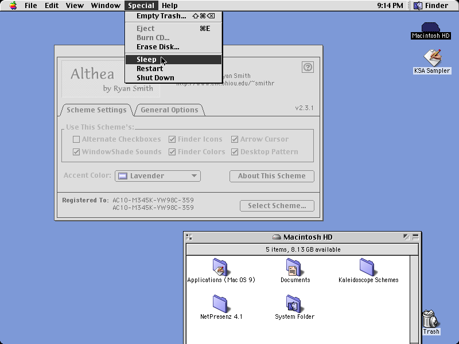Open the Apple menu icon
Image resolution: width=459 pixels, height=344 pixels.
pos(13,6)
